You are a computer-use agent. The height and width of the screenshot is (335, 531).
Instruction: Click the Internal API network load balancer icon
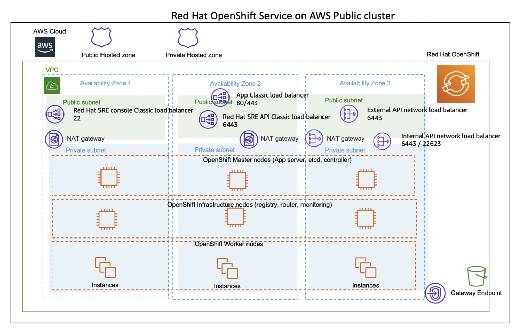click(382, 141)
